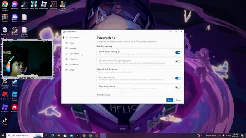
Task: Disable the Enable activity tracking toggle
Action: [178, 53]
